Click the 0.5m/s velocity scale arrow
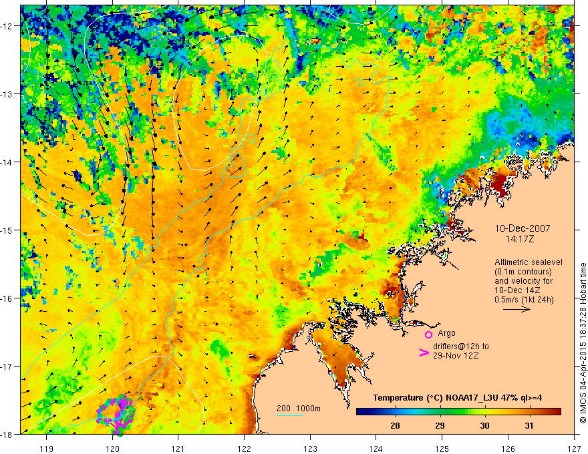This screenshot has width=588, height=454. 517,309
